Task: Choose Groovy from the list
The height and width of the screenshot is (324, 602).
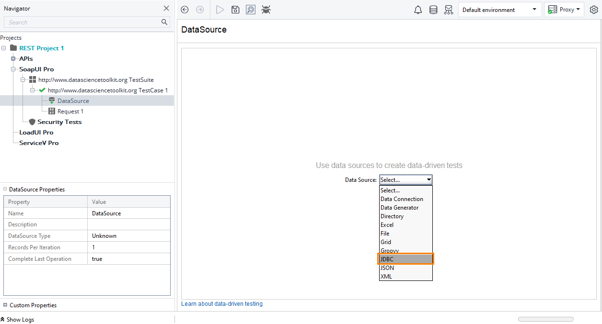Action: (405, 250)
